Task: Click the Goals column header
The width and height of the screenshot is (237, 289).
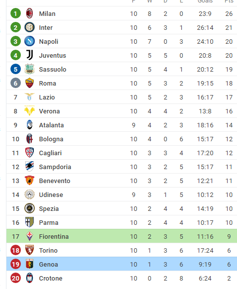Action: click(x=205, y=1)
